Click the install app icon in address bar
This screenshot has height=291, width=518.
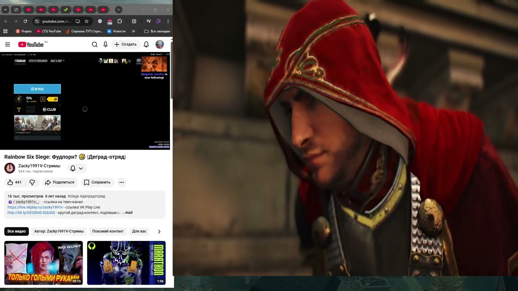click(x=78, y=21)
